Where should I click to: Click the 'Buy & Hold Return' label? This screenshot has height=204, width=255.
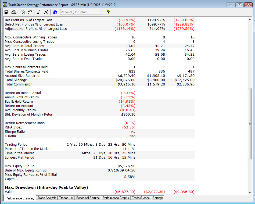tap(19, 102)
